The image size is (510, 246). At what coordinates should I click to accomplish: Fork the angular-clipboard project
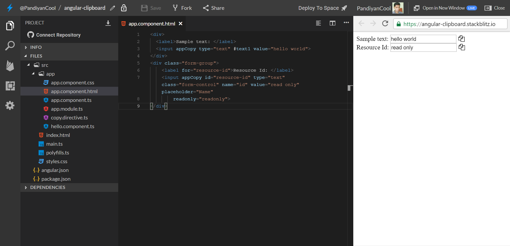point(182,8)
